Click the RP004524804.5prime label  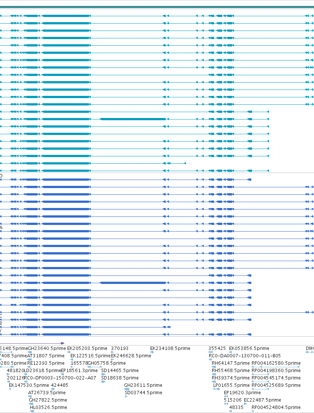(276, 407)
